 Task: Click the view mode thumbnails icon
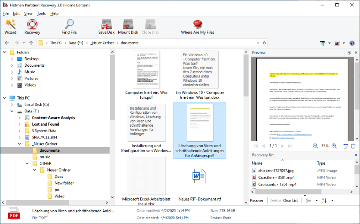[337, 43]
